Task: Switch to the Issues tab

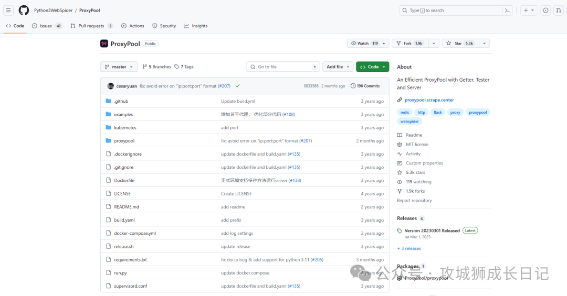Action: tap(46, 26)
